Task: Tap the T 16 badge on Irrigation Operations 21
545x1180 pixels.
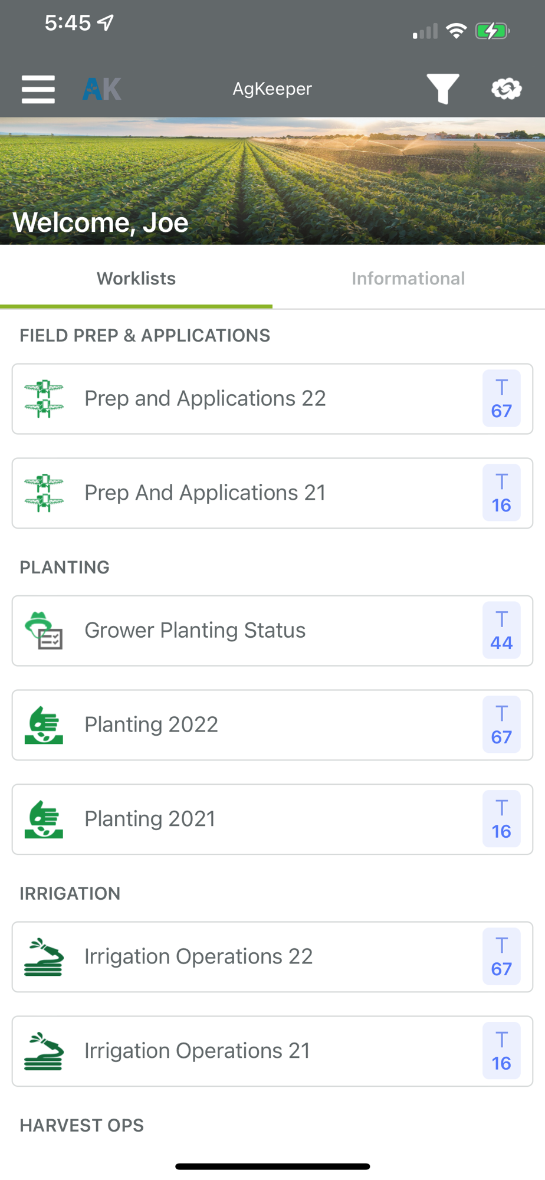Action: [501, 1051]
